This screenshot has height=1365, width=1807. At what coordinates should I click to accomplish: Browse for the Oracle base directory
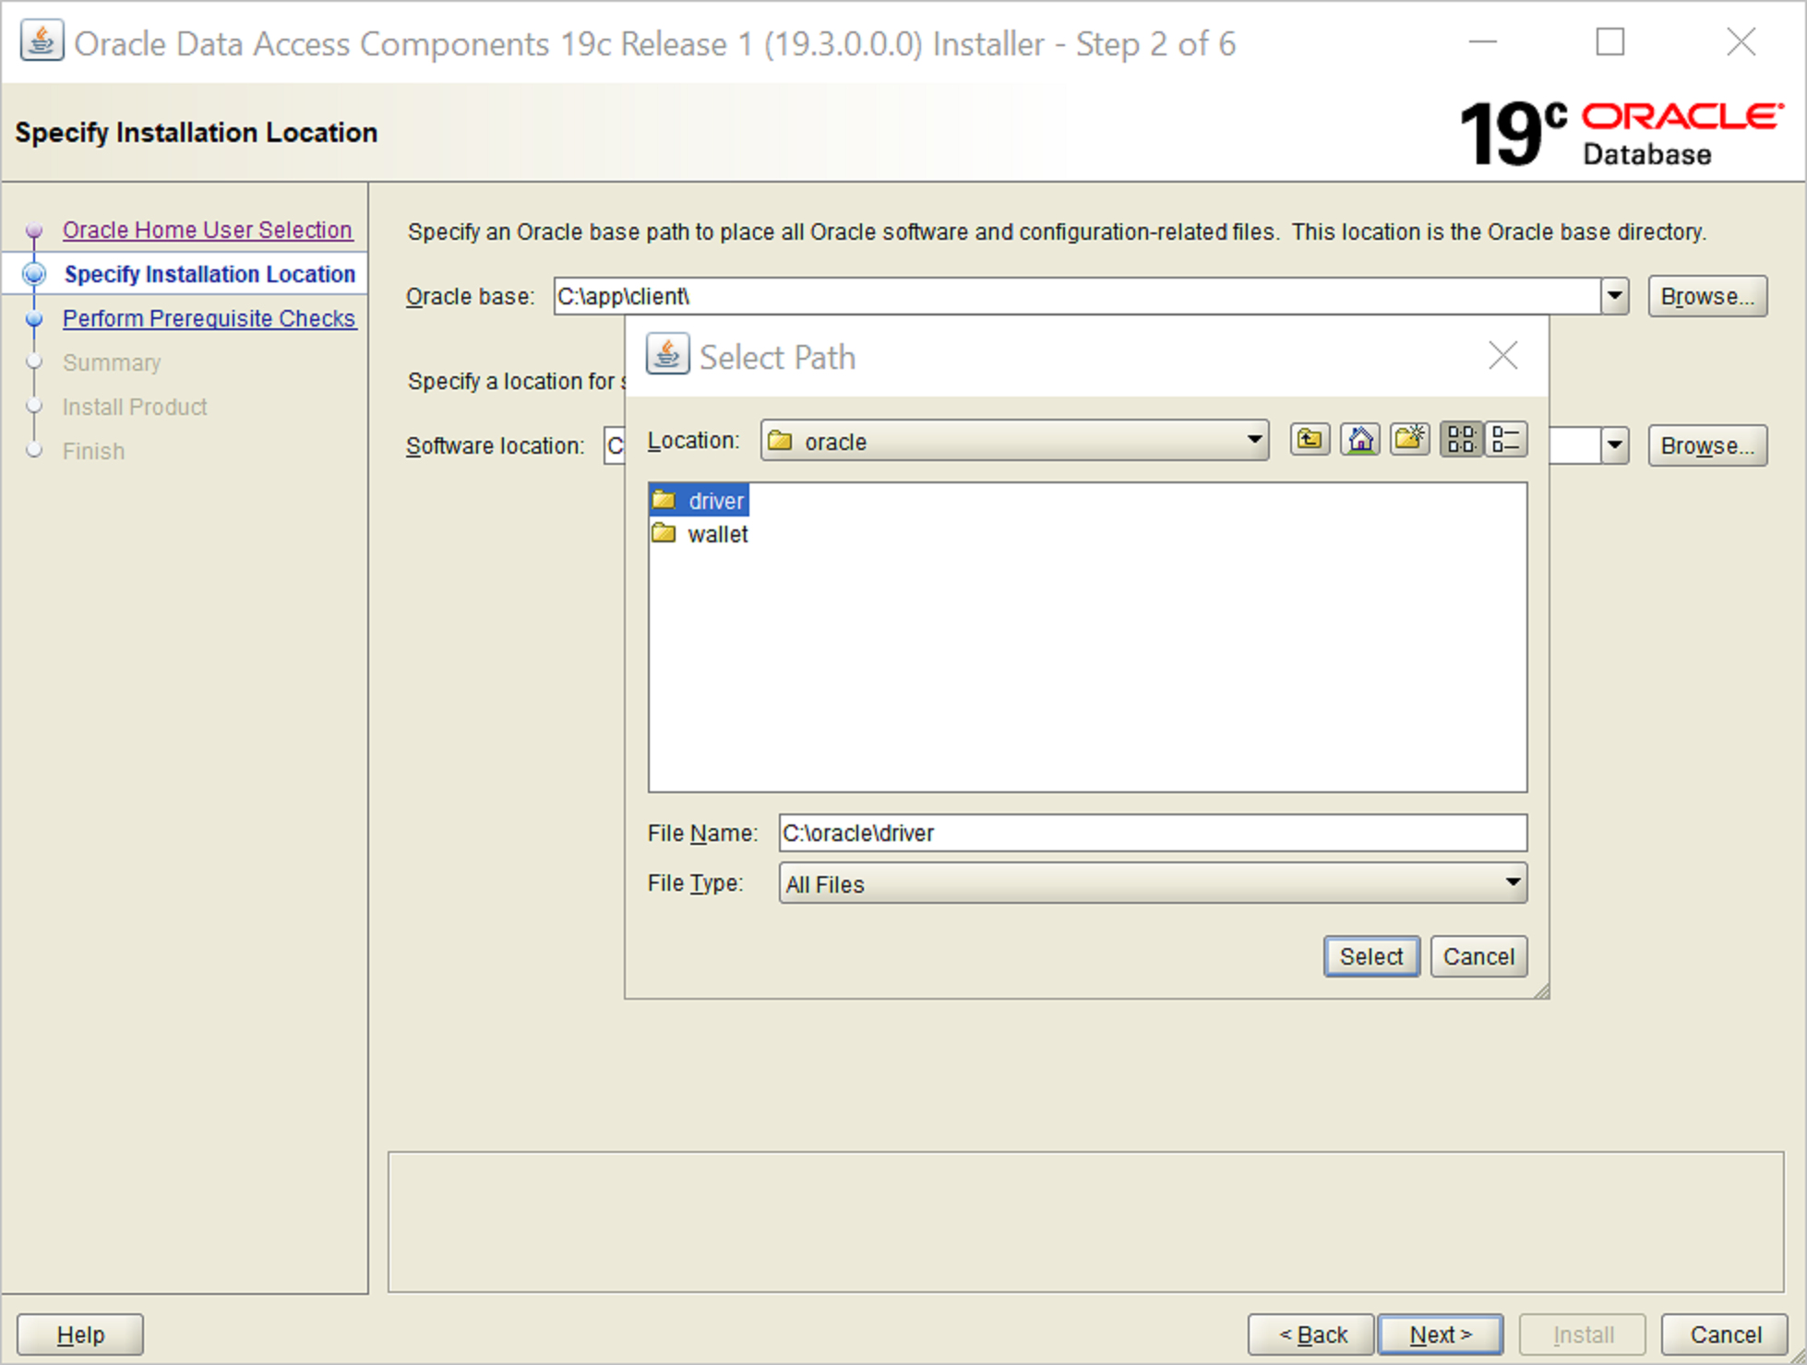[1707, 296]
